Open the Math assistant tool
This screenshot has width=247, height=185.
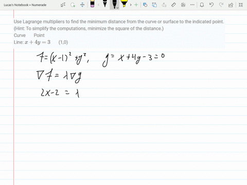click(183, 5)
